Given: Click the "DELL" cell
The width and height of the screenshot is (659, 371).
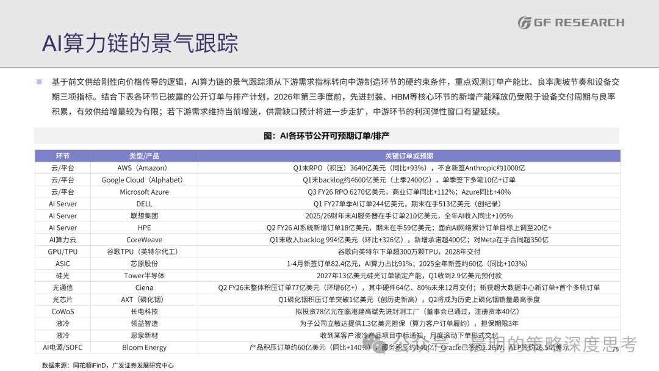Looking at the screenshot, I should 144,204.
